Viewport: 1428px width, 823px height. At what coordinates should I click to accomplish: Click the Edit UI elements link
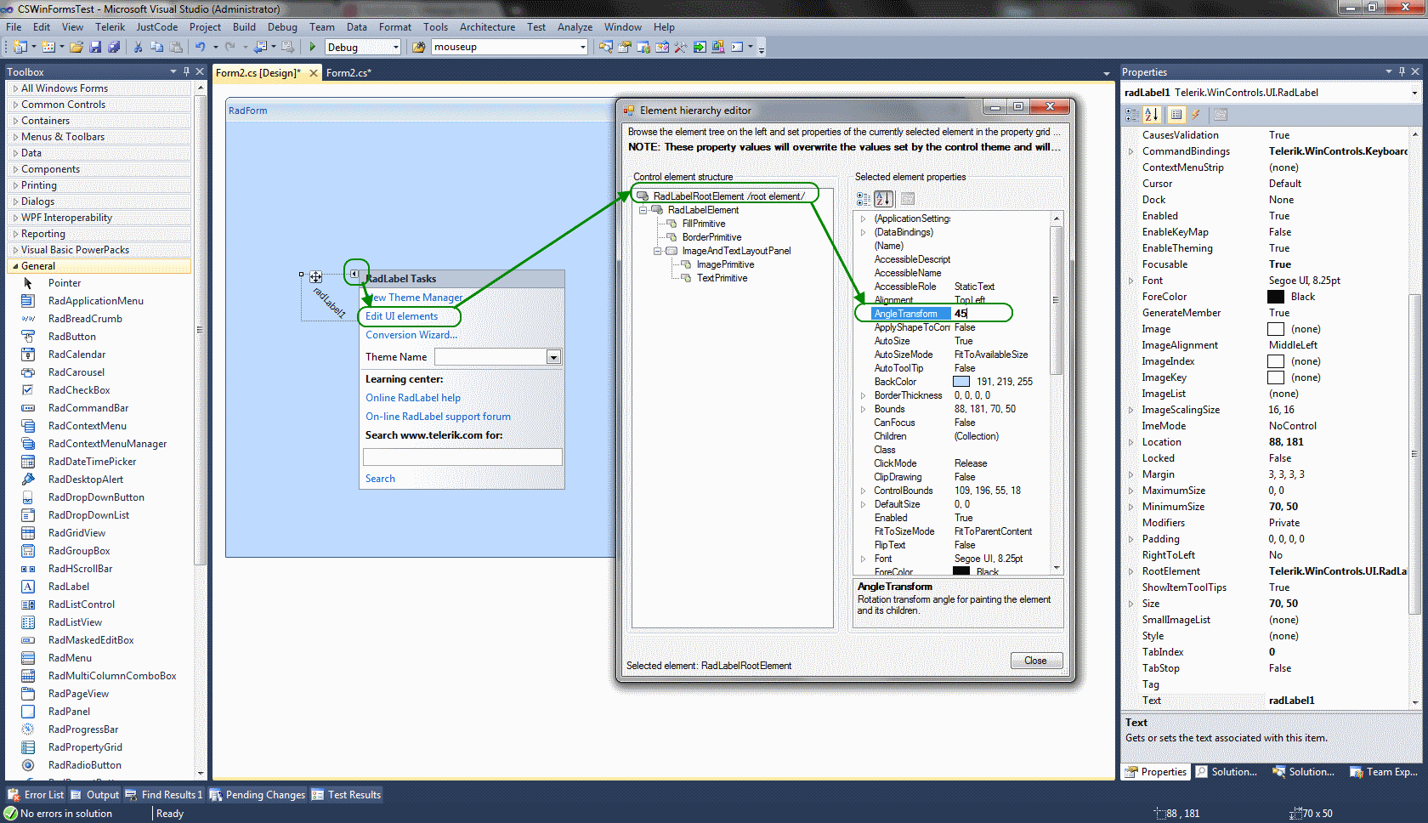point(402,316)
